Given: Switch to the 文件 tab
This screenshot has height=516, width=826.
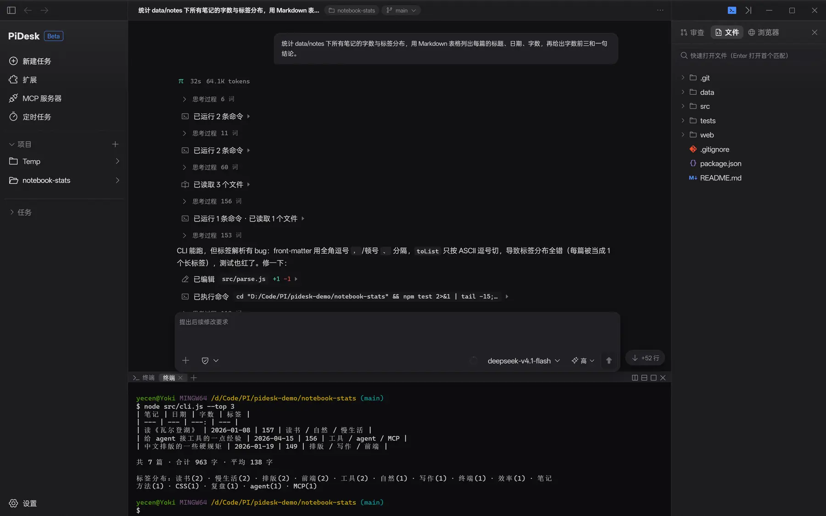Looking at the screenshot, I should point(727,32).
